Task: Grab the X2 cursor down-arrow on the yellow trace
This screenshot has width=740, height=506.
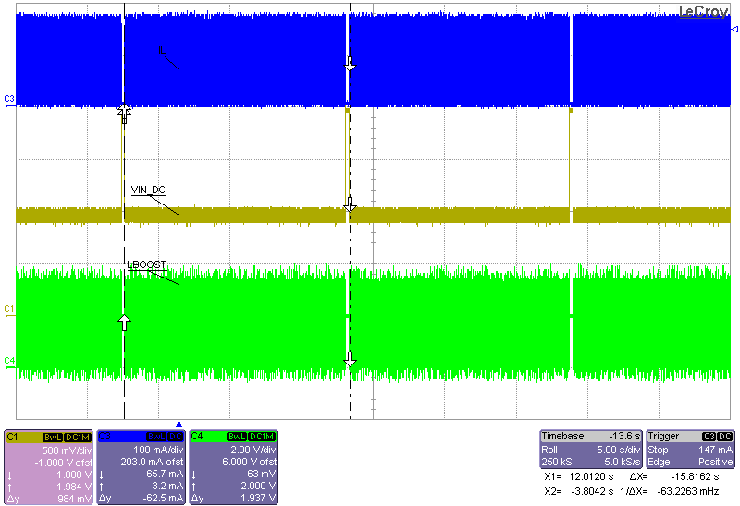Action: click(x=350, y=204)
